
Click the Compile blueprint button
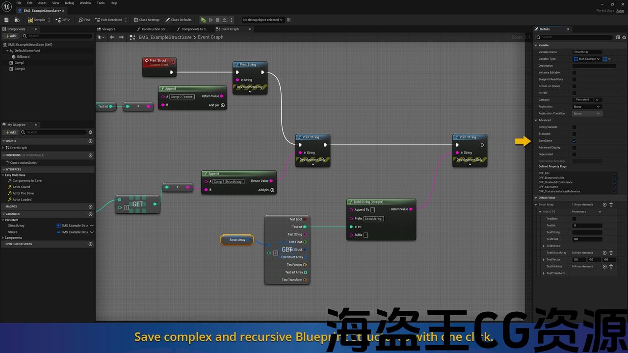click(37, 20)
